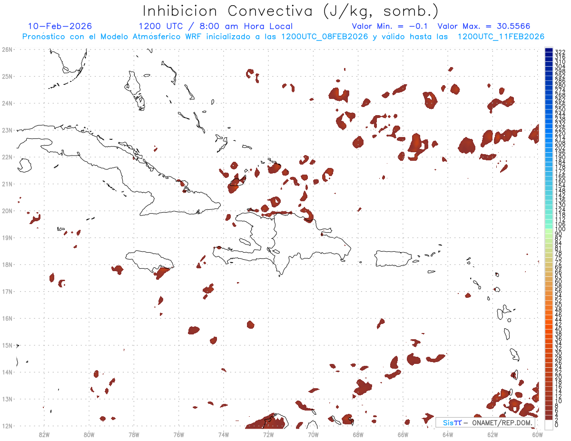
Task: Click the "76W" longitude label
Action: point(178,434)
